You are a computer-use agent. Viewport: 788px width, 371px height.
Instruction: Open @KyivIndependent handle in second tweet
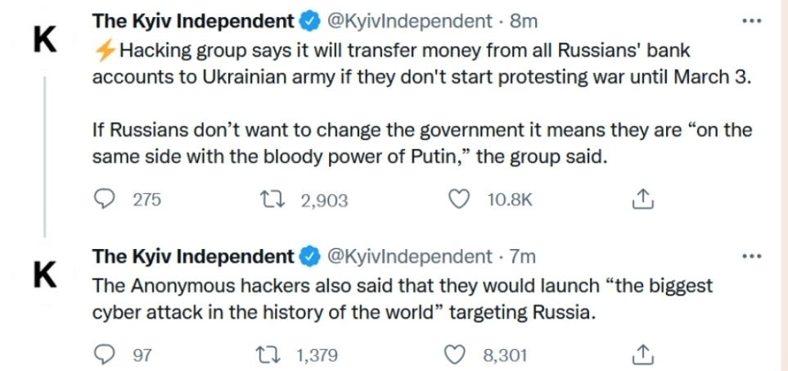click(409, 256)
